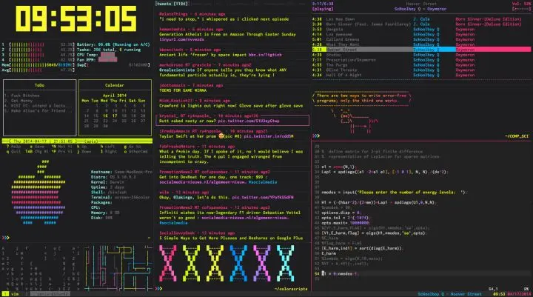Click the volume bar under Vol
This screenshot has height=297, width=533.
click(x=520, y=9)
